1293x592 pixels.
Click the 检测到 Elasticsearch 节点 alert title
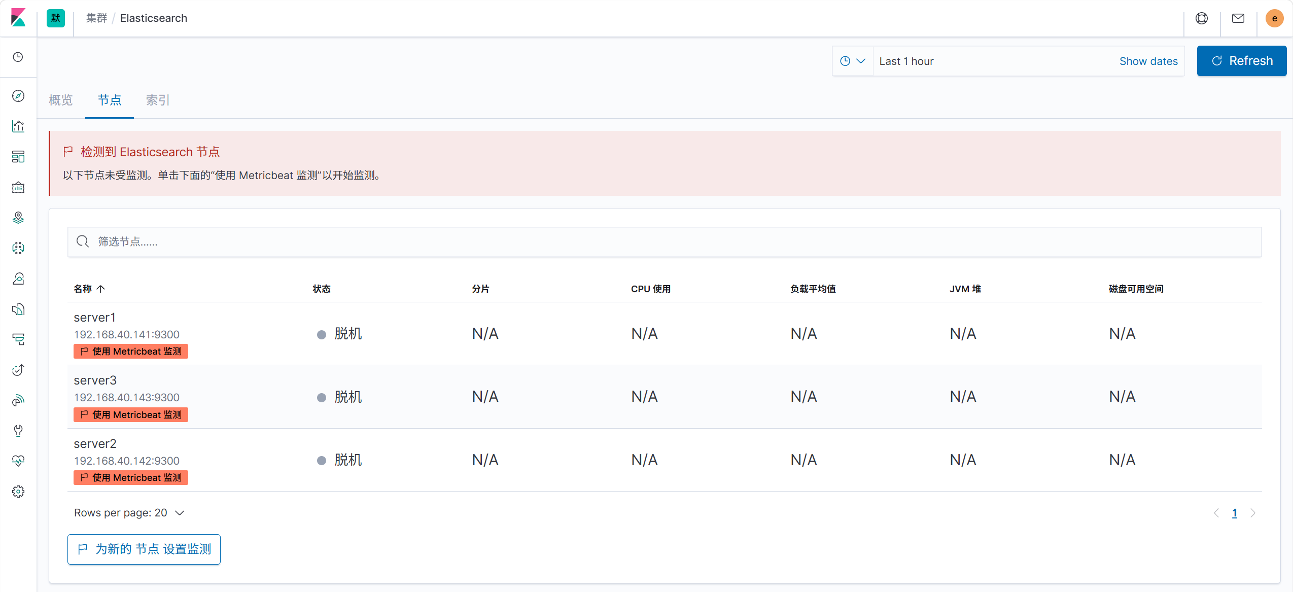pos(150,152)
